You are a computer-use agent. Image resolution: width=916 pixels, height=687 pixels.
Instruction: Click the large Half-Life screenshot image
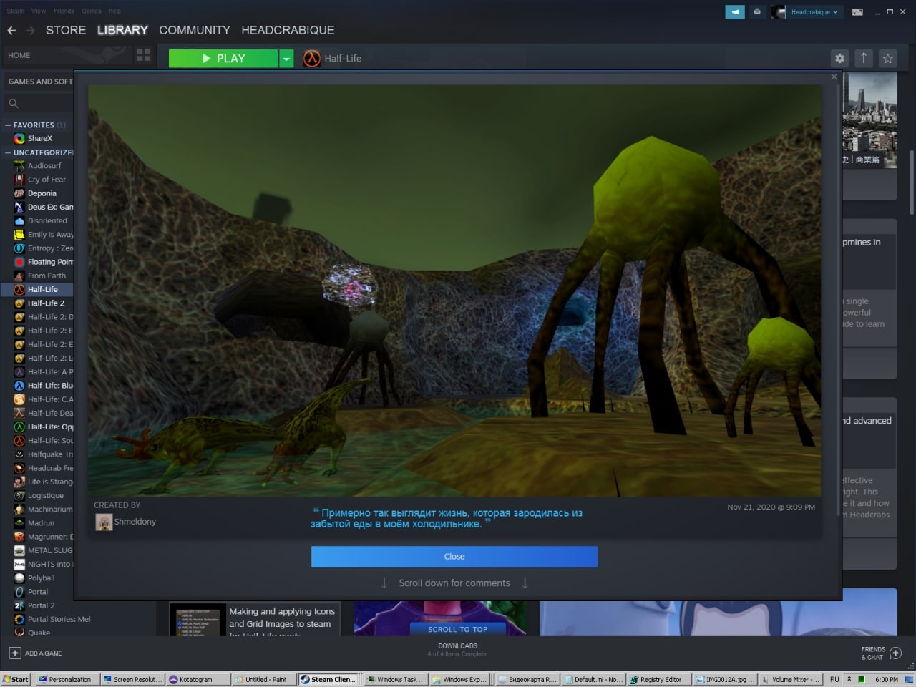(454, 291)
